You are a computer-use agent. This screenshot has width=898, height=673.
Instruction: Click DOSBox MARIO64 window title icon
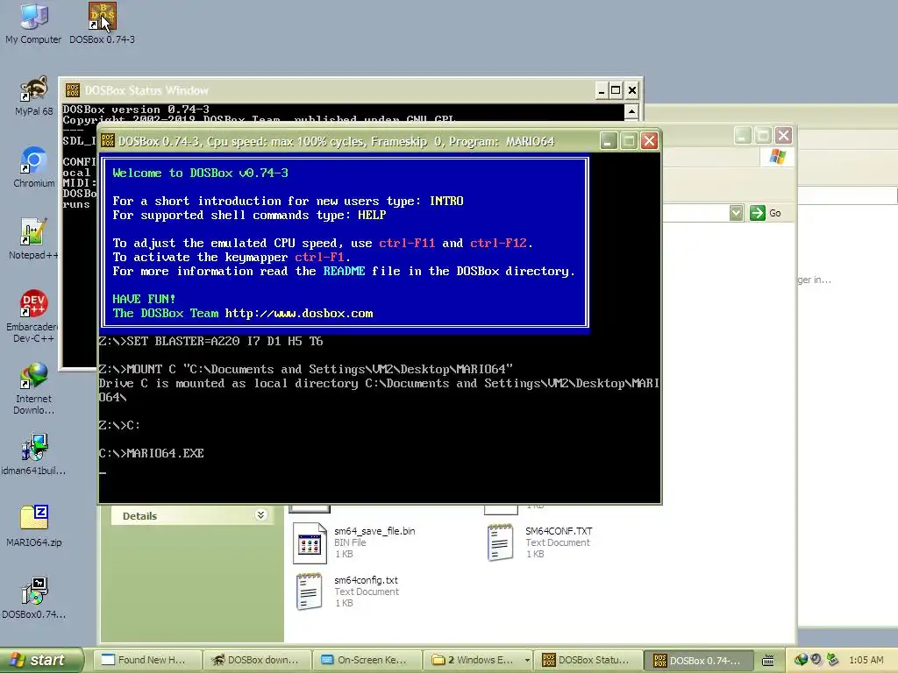(x=108, y=141)
